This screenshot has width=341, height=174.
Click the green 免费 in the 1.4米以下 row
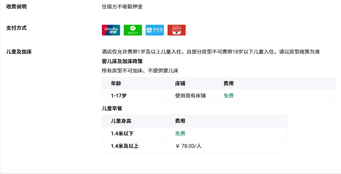pyautogui.click(x=180, y=134)
